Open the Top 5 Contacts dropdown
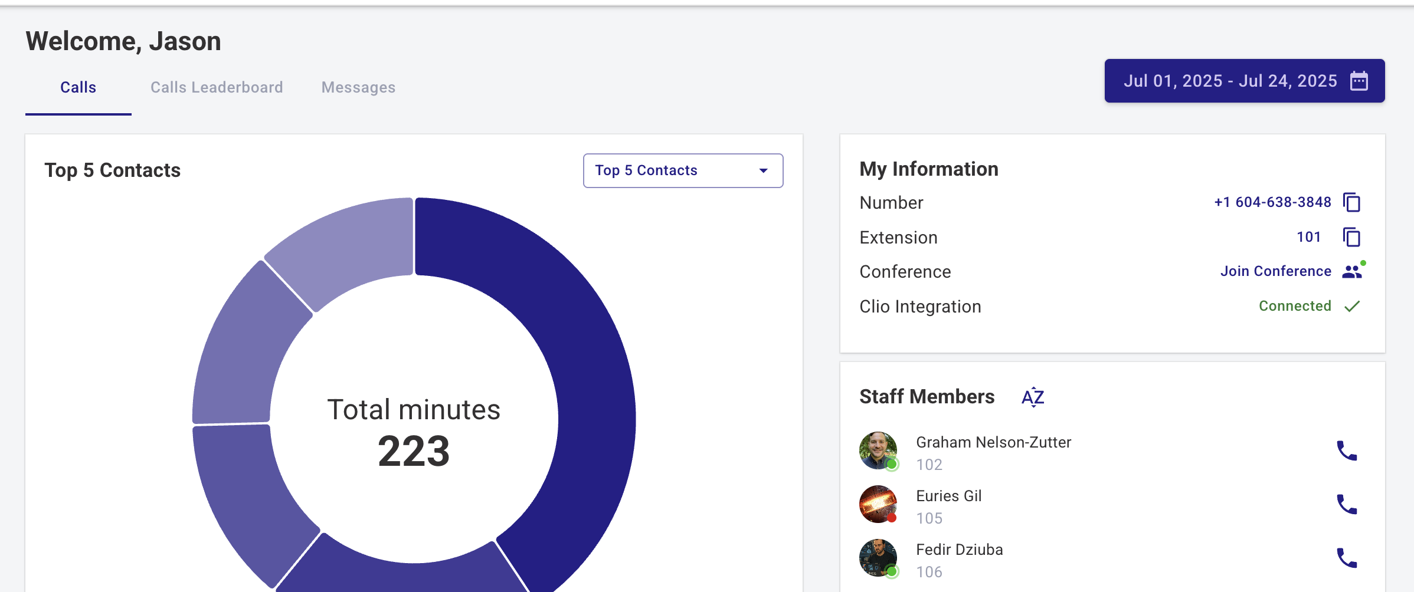 [683, 170]
